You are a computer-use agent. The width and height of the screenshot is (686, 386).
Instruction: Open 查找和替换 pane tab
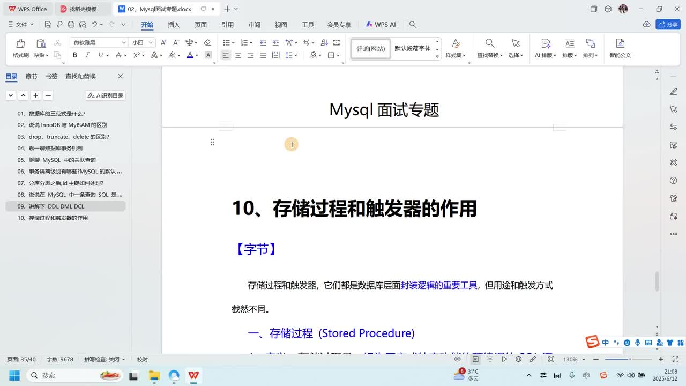pos(80,77)
